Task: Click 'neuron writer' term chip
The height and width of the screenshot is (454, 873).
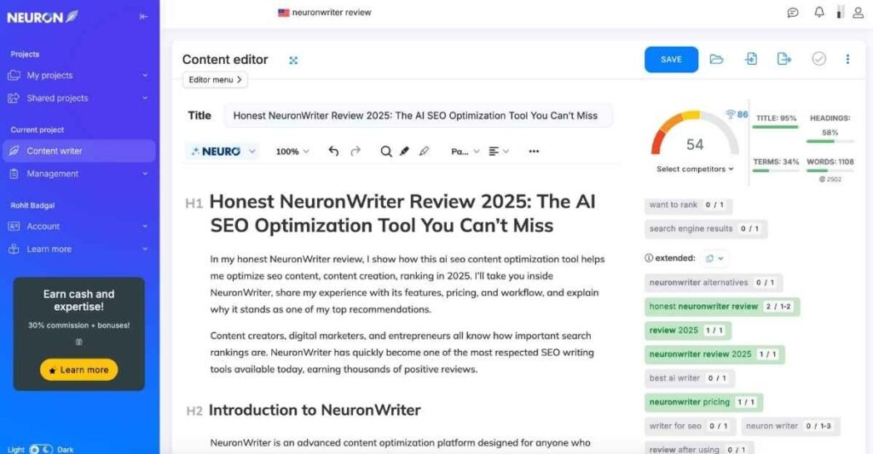Action: 790,426
